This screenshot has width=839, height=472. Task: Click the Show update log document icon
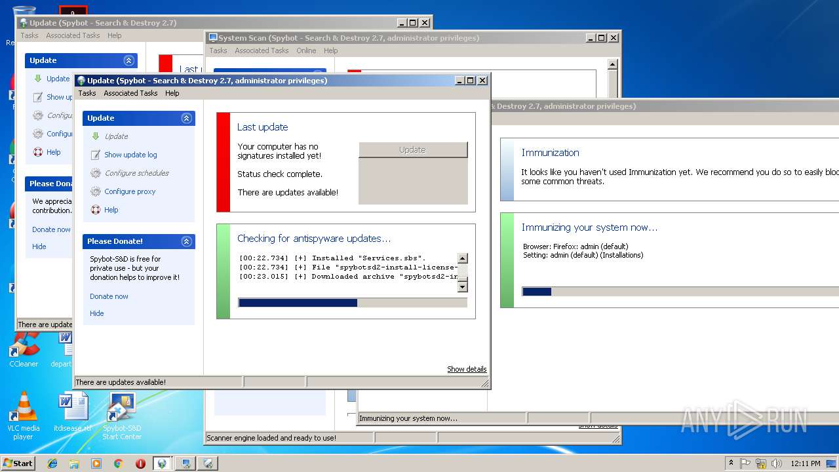[96, 155]
